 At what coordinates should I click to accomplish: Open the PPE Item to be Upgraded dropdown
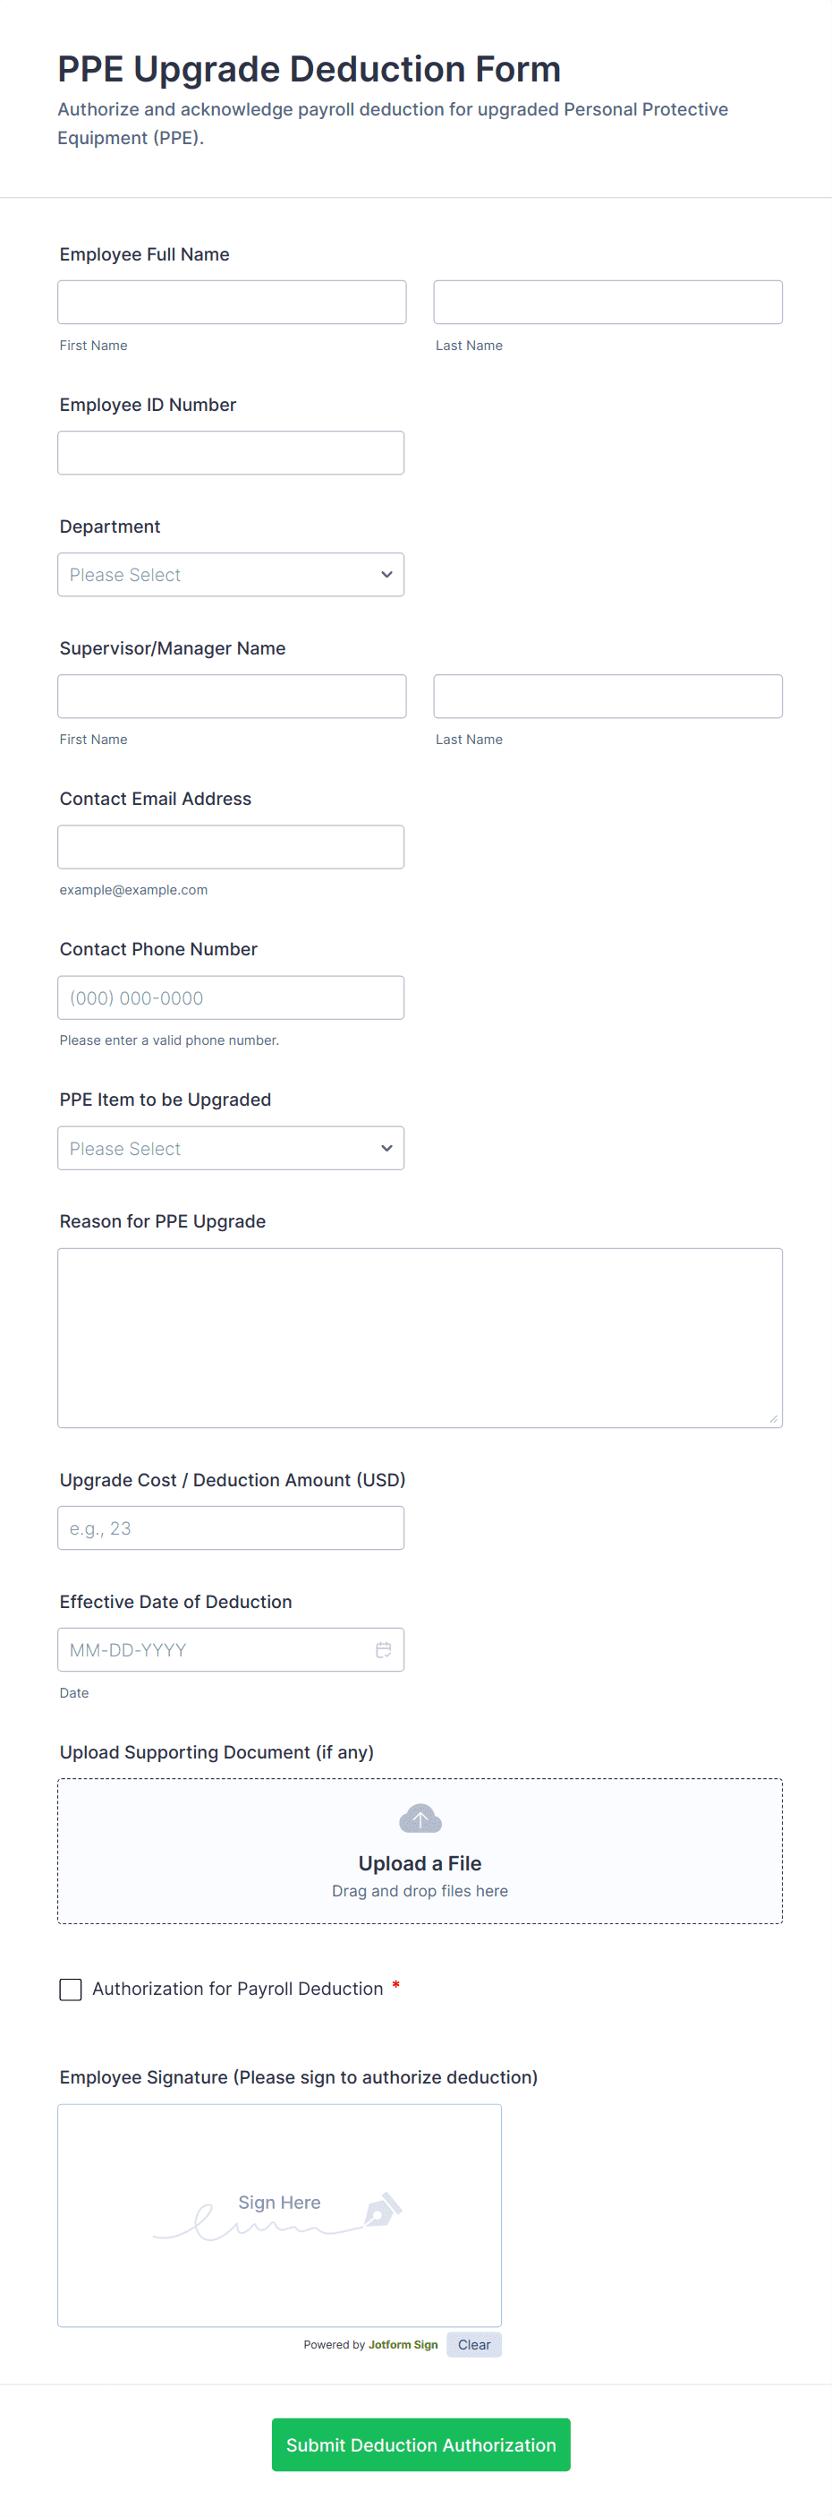click(230, 1148)
